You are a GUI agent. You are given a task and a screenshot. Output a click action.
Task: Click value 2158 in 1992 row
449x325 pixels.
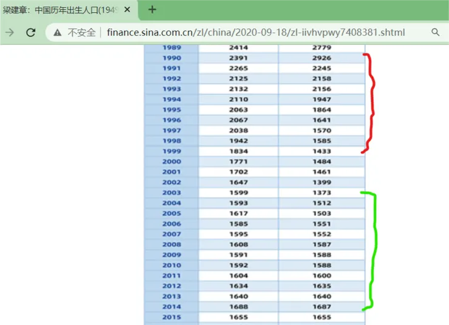(322, 79)
